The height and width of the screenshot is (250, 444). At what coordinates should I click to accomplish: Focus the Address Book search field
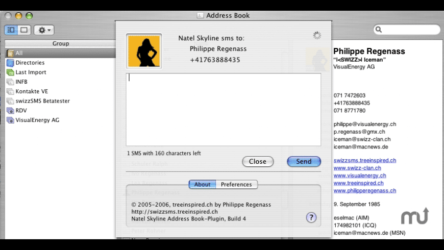pyautogui.click(x=407, y=30)
